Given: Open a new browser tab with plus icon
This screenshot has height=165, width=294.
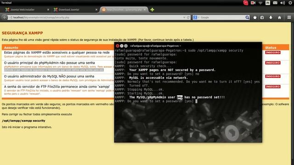Looking at the screenshot, I should click(x=152, y=10).
